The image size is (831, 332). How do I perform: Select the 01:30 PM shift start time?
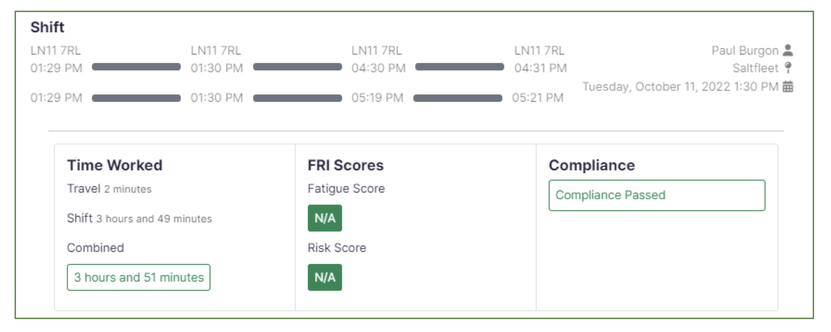coord(217,68)
